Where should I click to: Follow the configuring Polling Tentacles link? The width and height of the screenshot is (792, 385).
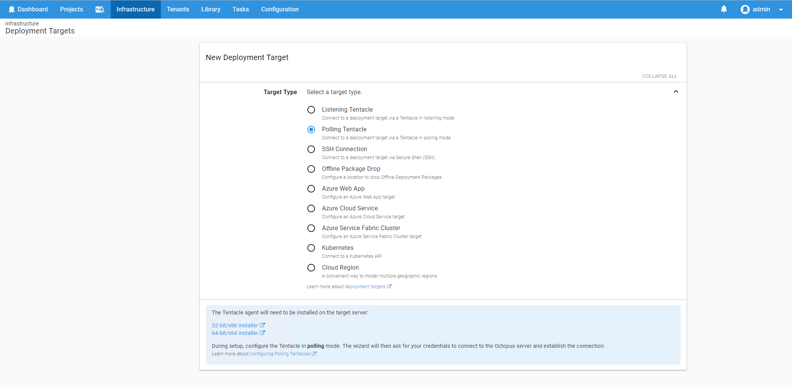coord(280,354)
